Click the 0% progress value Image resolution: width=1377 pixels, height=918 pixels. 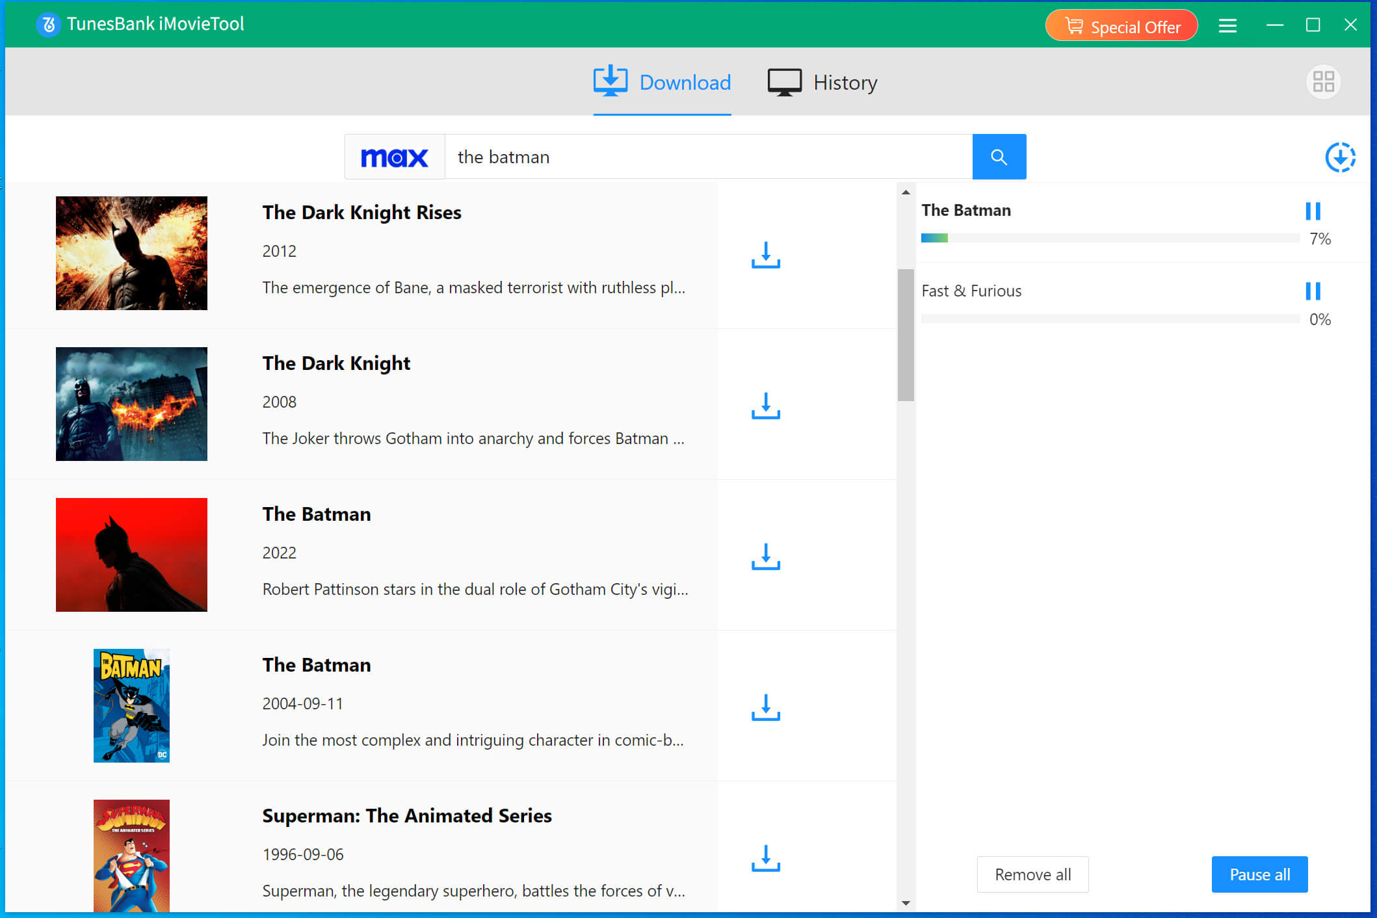[x=1320, y=319]
